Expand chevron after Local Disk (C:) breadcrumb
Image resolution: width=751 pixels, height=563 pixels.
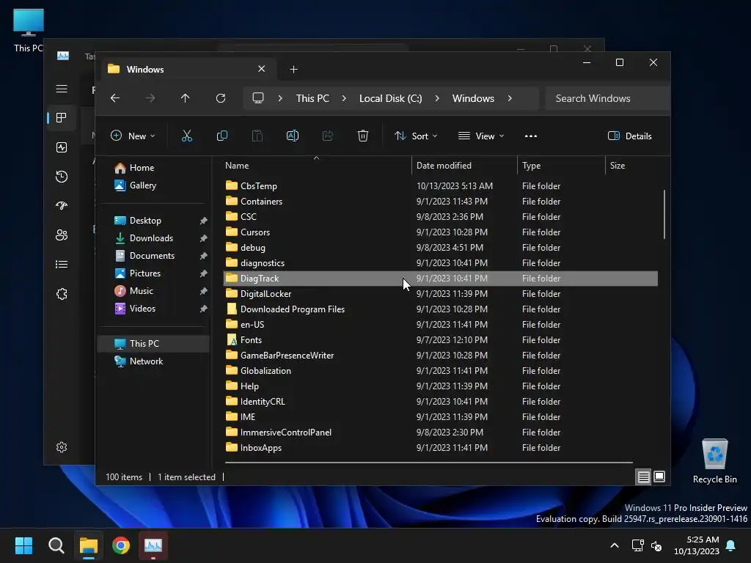(437, 98)
